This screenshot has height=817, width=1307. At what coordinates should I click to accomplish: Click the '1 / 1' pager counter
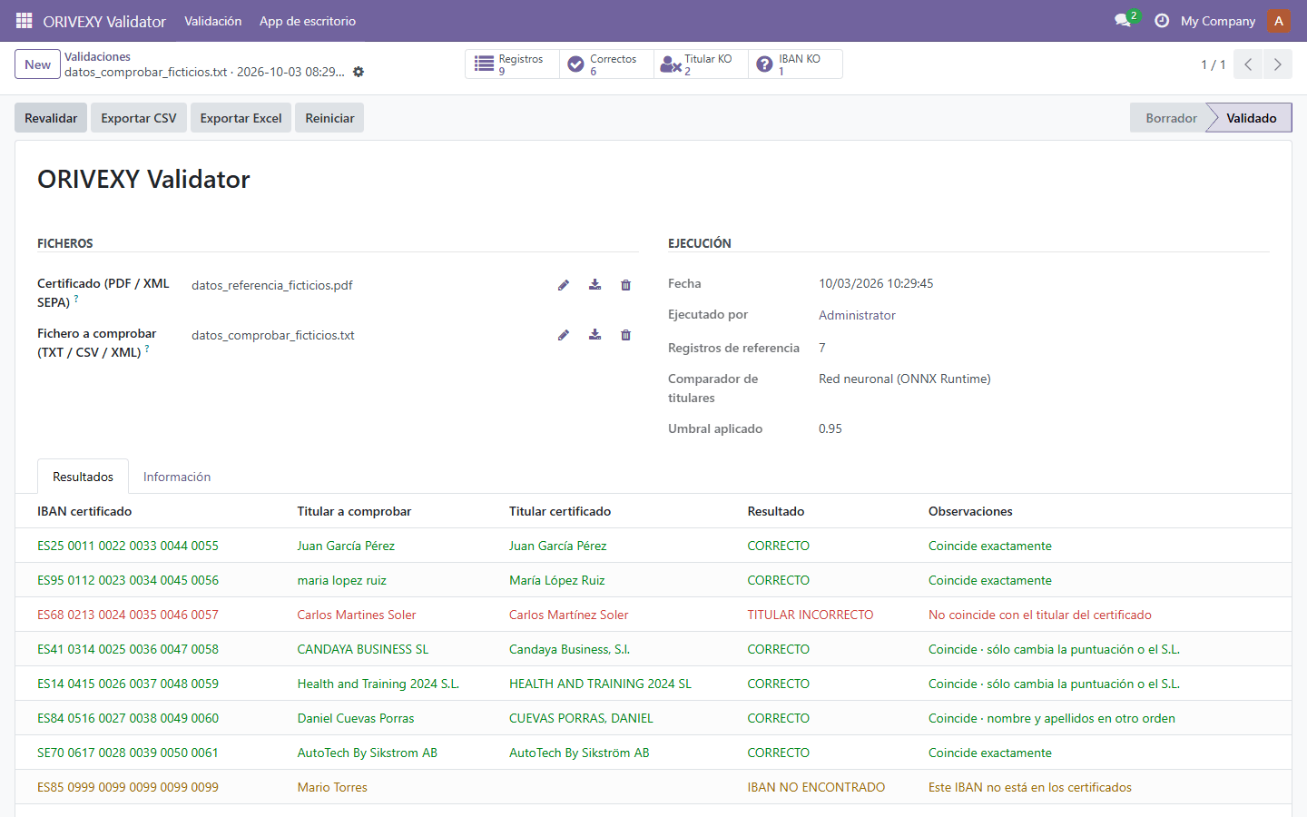tap(1213, 64)
